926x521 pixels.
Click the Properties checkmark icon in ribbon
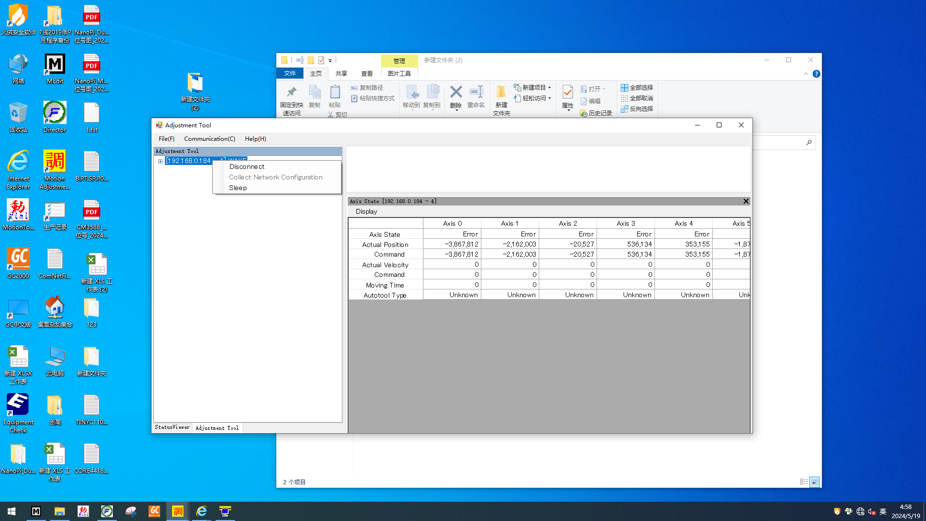point(568,92)
